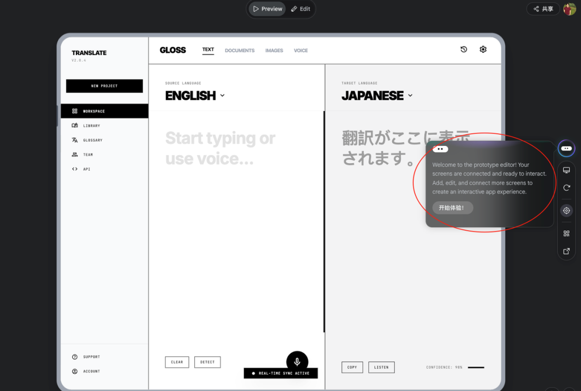Click the open in new window icon
This screenshot has width=581, height=391.
click(566, 251)
